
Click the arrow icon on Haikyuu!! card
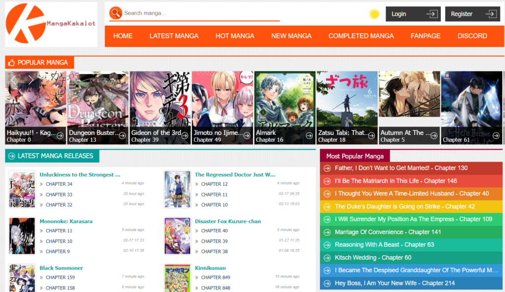[60, 136]
